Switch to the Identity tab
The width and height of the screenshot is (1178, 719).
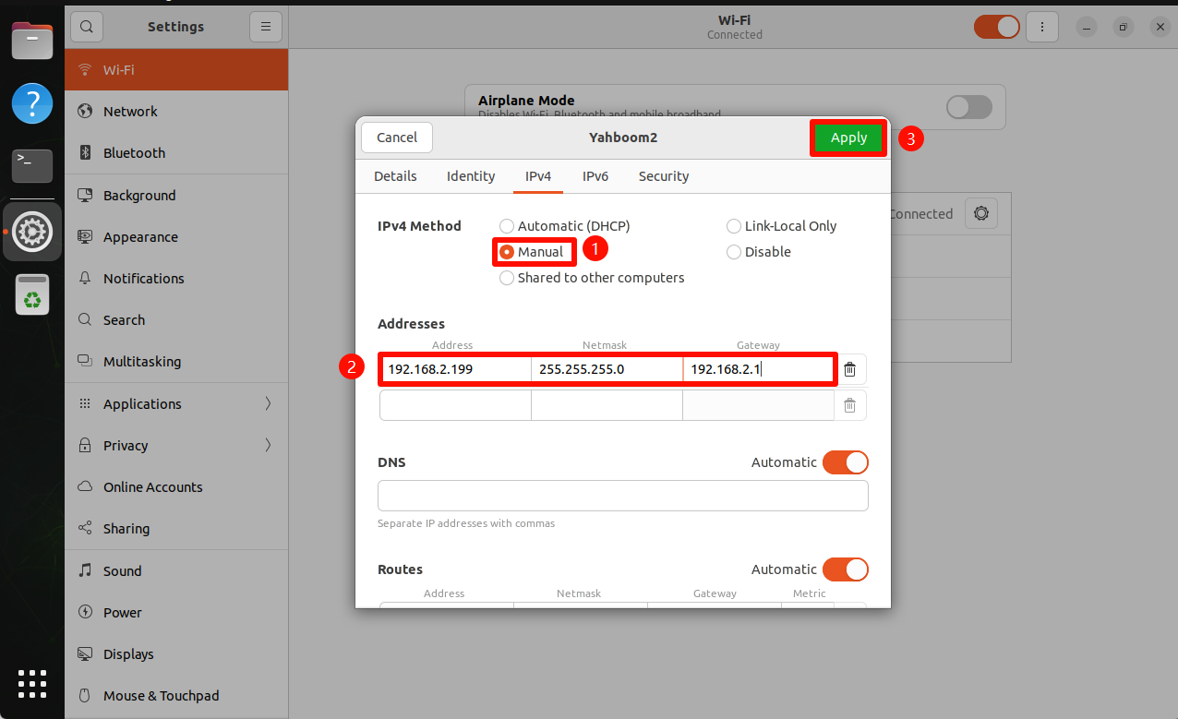[471, 176]
